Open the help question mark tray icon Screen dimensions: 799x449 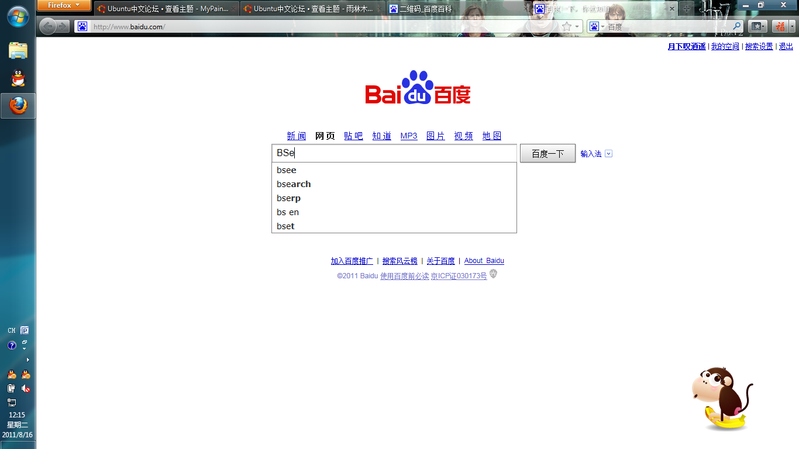12,346
